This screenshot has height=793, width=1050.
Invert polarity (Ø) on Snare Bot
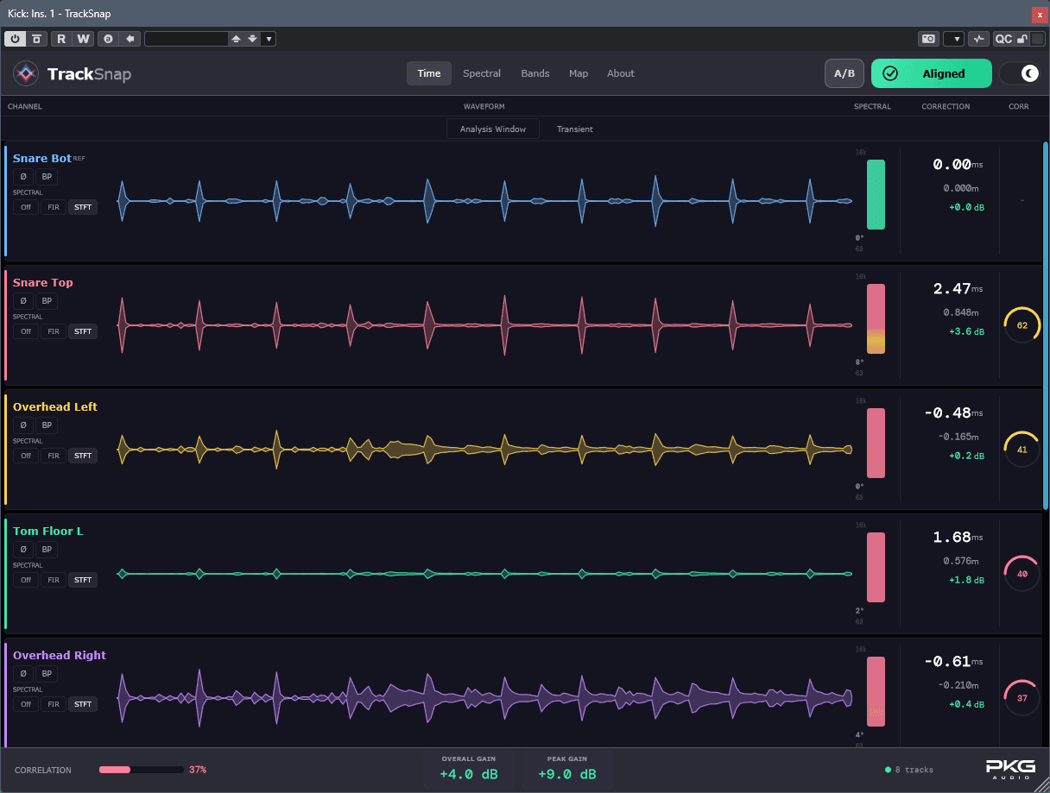(23, 177)
